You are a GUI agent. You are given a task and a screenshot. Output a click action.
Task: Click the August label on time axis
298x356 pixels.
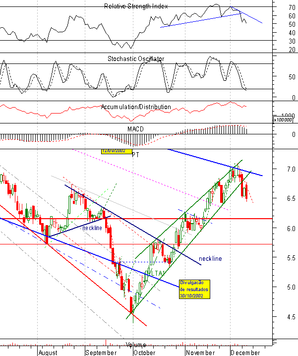tap(48, 353)
